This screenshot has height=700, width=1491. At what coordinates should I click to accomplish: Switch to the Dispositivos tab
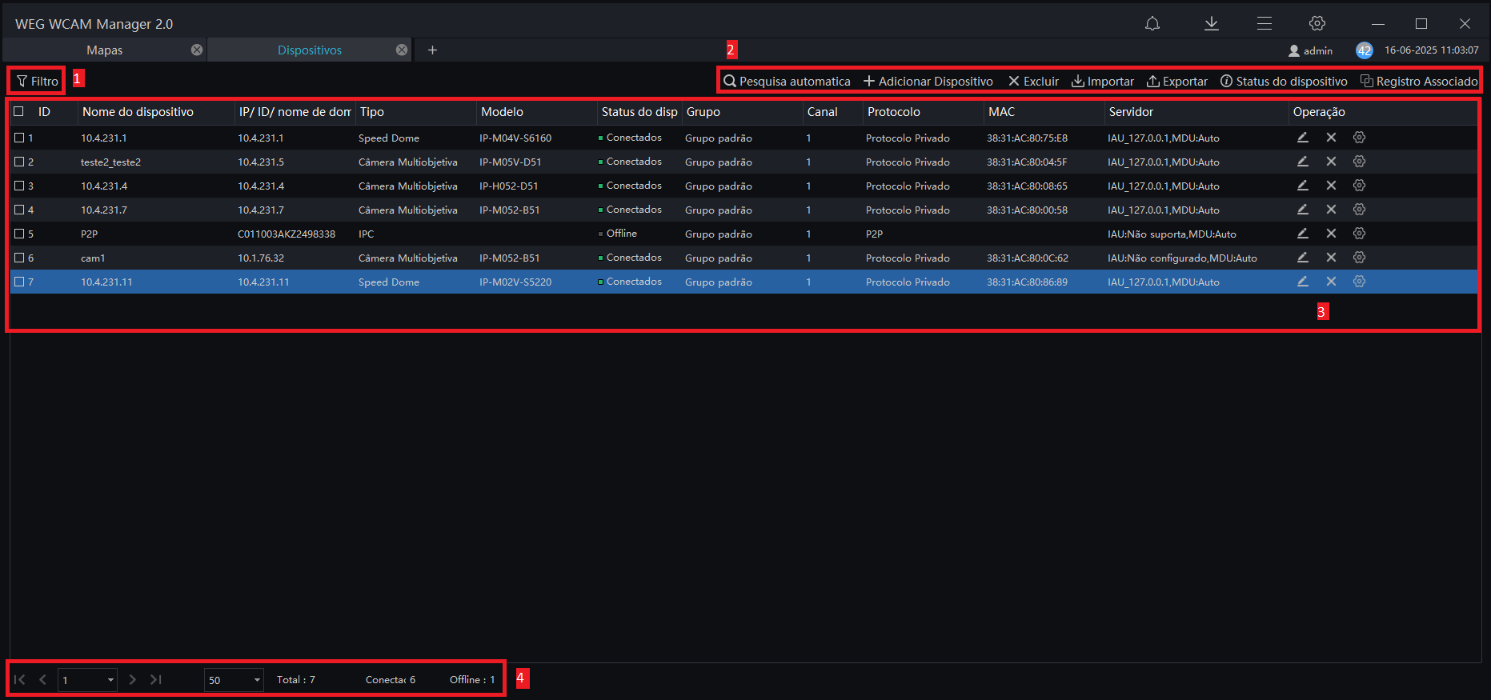(310, 50)
